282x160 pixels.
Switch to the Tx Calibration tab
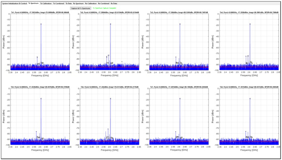[x=46, y=3]
